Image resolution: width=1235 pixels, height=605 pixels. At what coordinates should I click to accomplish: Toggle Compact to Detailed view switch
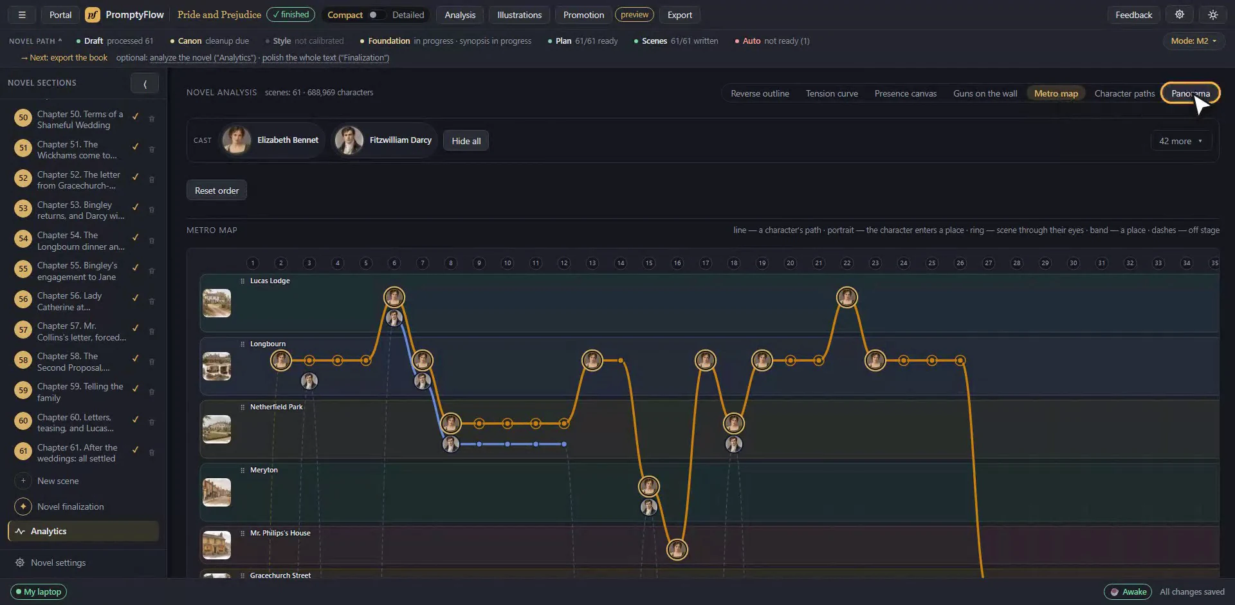click(377, 15)
